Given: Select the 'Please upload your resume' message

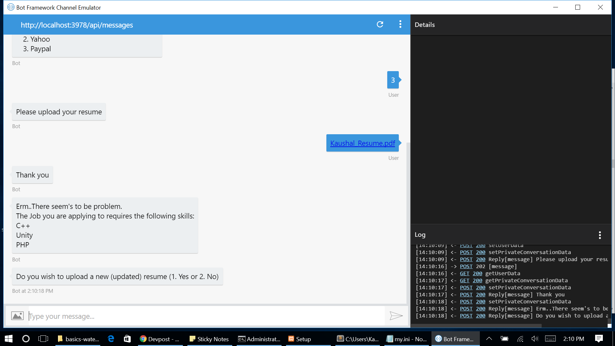Looking at the screenshot, I should [59, 112].
